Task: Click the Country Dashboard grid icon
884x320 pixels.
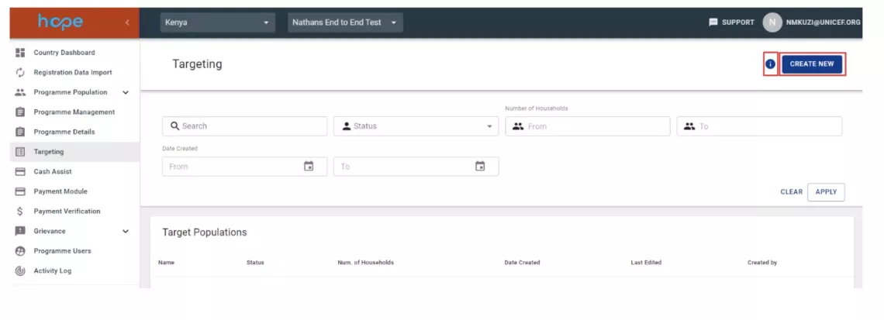Action: [20, 53]
